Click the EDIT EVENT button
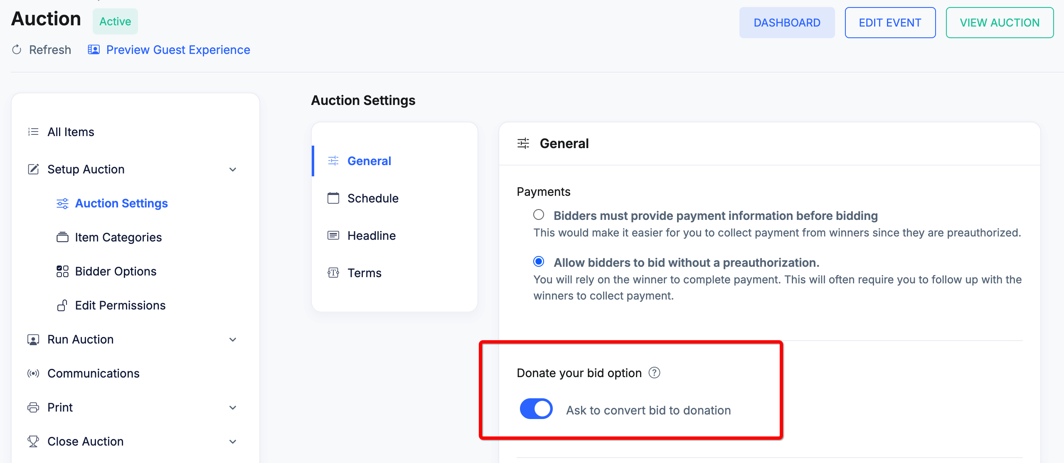This screenshot has height=463, width=1064. pos(890,23)
